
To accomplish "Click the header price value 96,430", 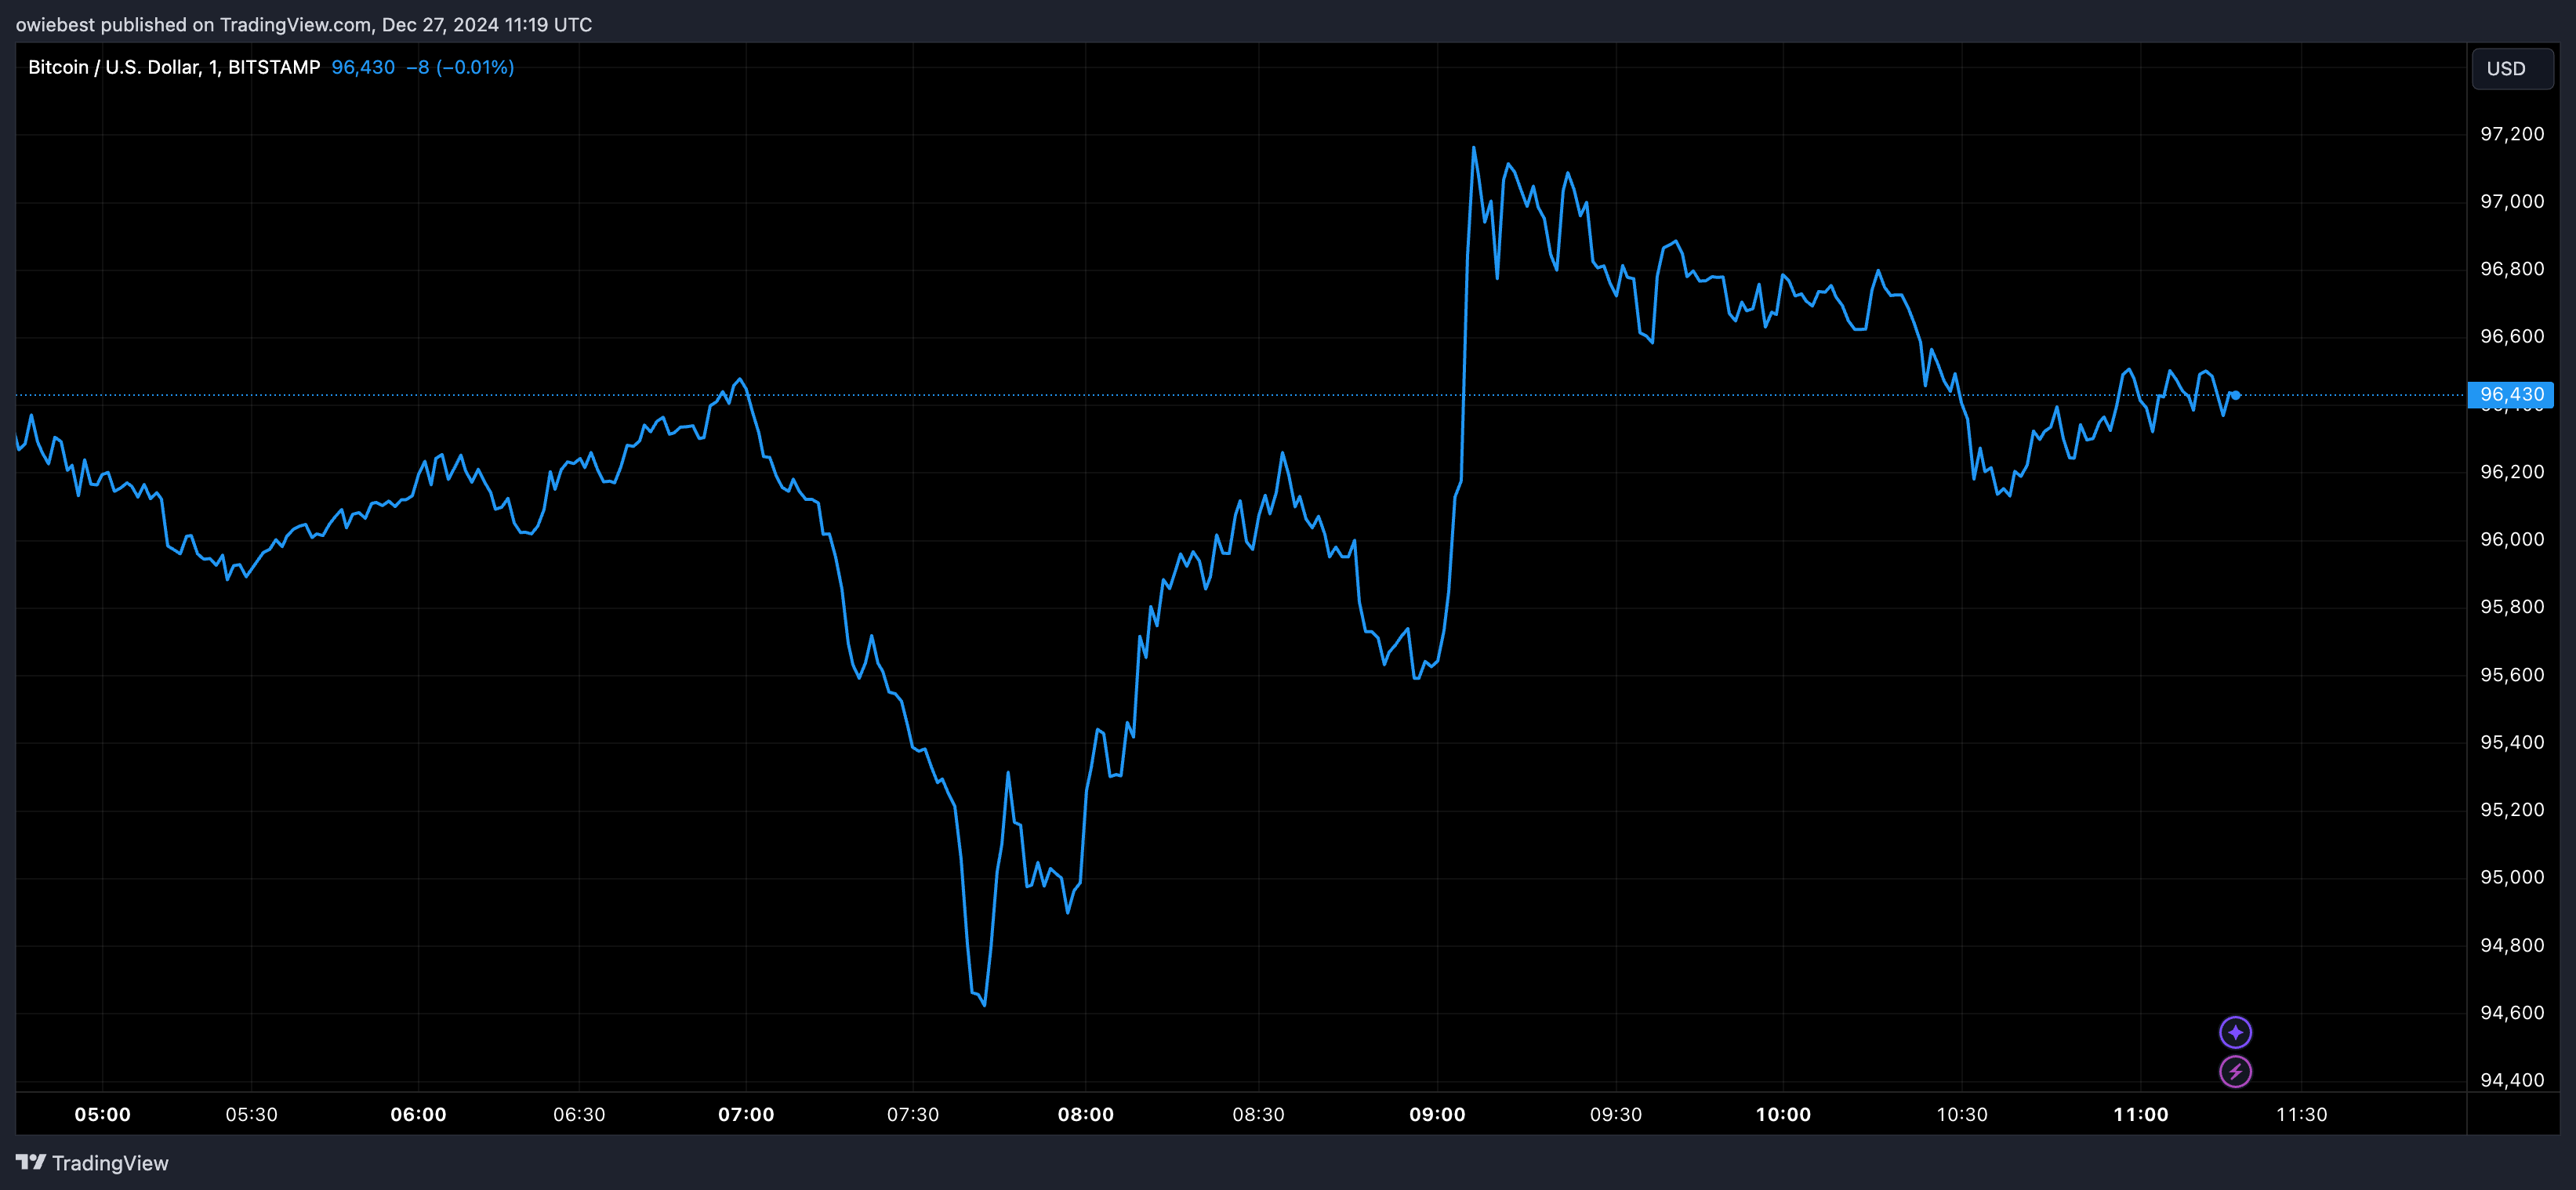I will coord(363,67).
